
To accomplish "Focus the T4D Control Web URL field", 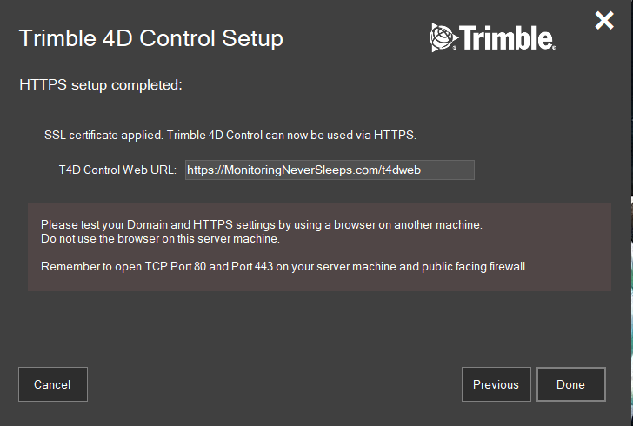I will coord(330,170).
